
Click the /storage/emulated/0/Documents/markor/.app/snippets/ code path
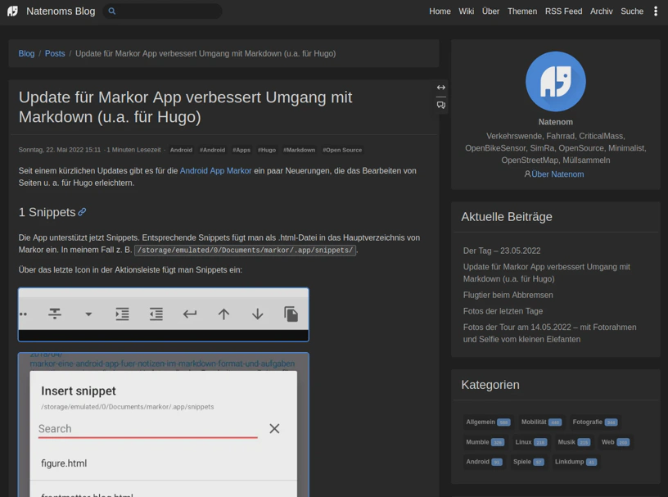245,251
